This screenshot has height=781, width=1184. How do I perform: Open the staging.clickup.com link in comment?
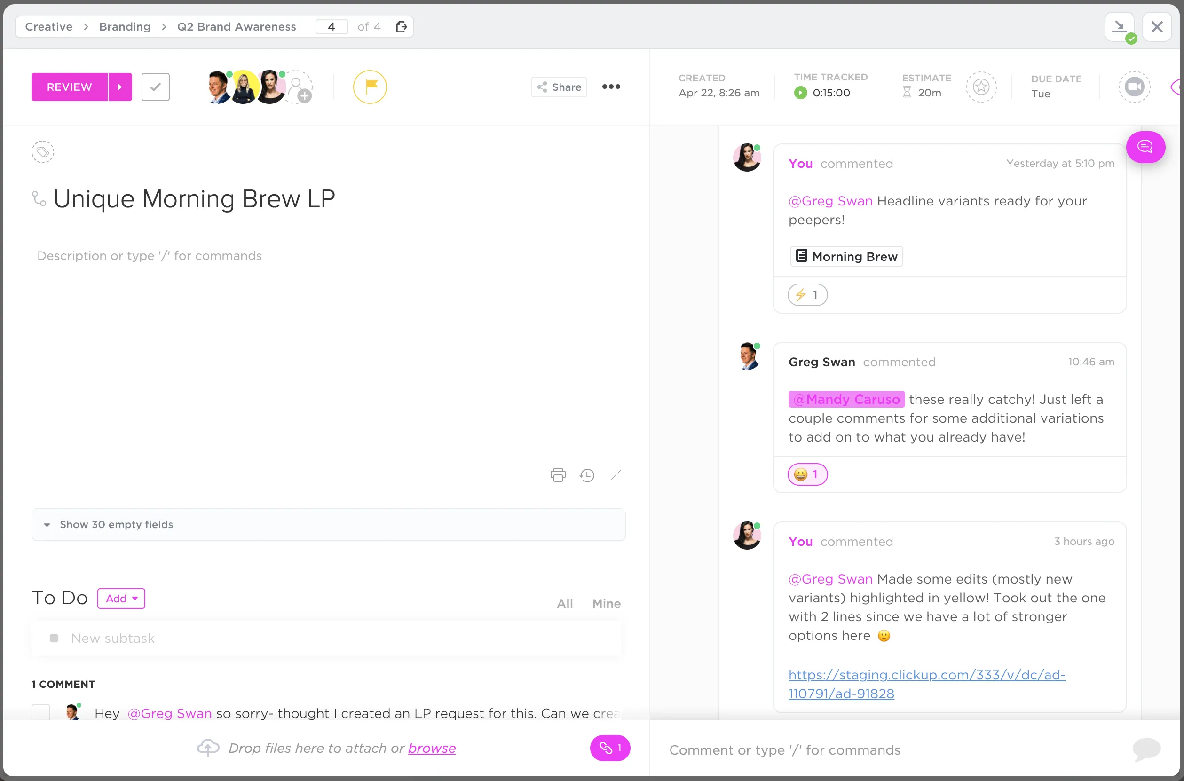click(926, 684)
